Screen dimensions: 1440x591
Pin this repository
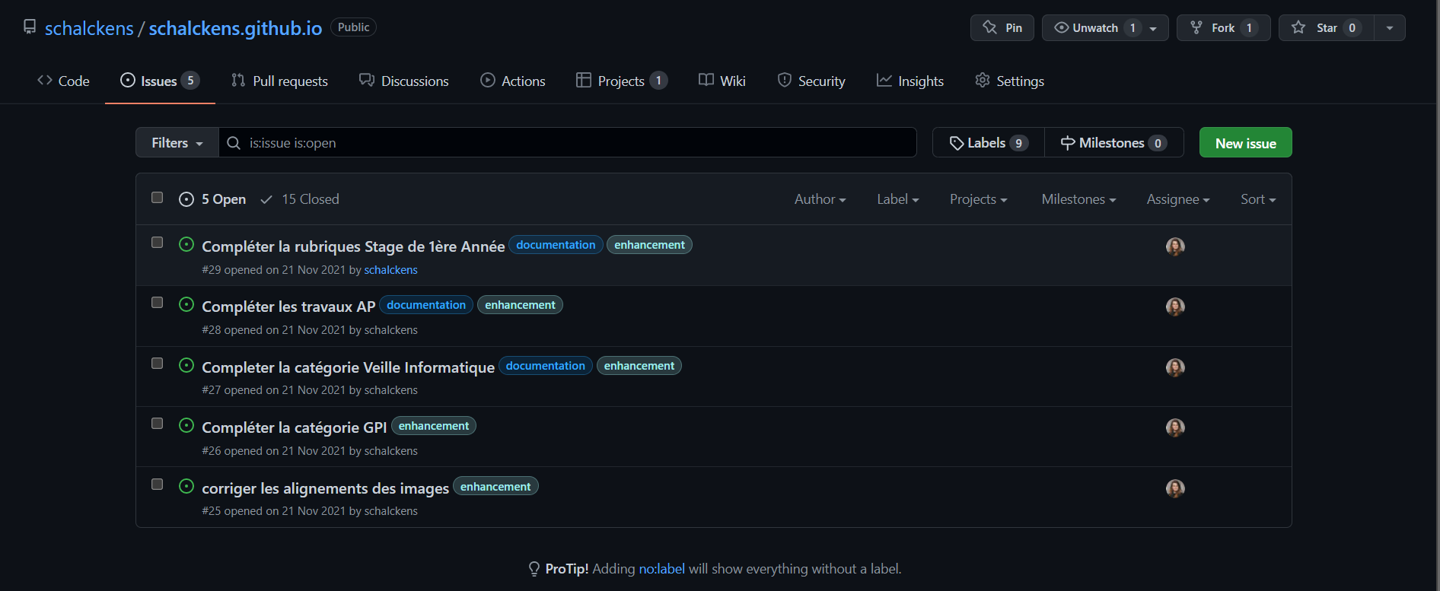pyautogui.click(x=1002, y=28)
